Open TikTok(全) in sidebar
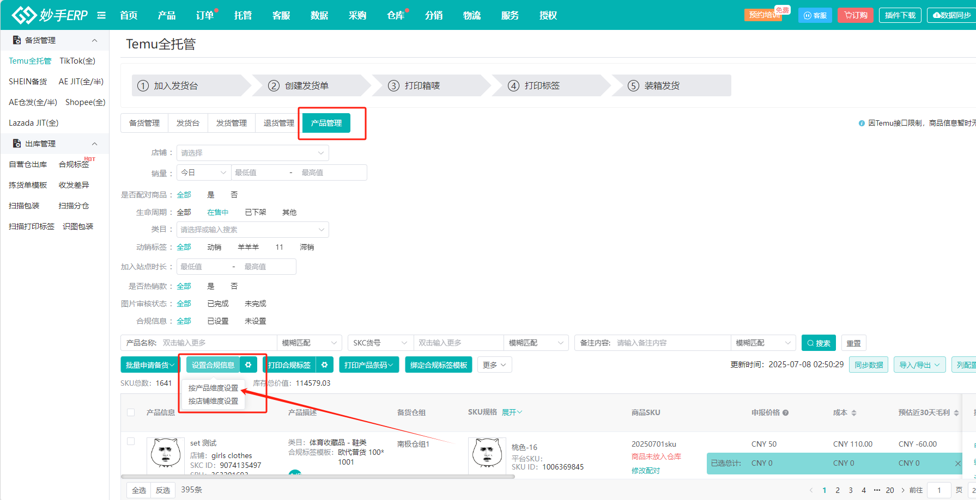Screen dimensions: 976x500 point(77,61)
